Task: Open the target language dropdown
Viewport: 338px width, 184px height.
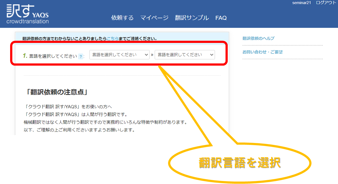Action: tap(184, 55)
